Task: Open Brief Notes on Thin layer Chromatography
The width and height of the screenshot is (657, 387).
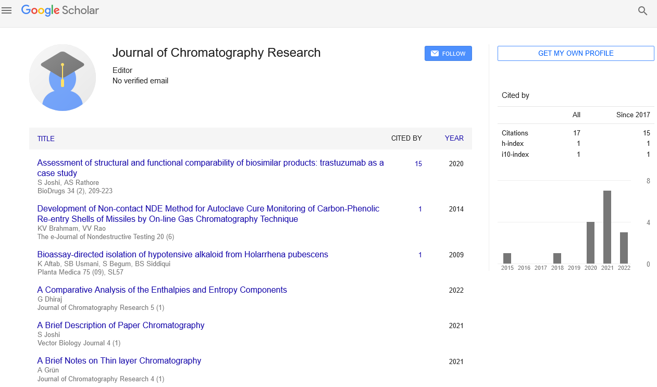Action: [119, 361]
